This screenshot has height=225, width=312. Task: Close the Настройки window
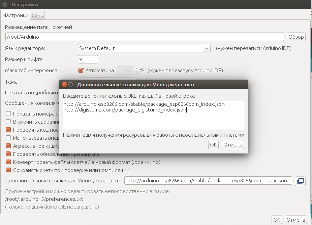tap(5, 5)
